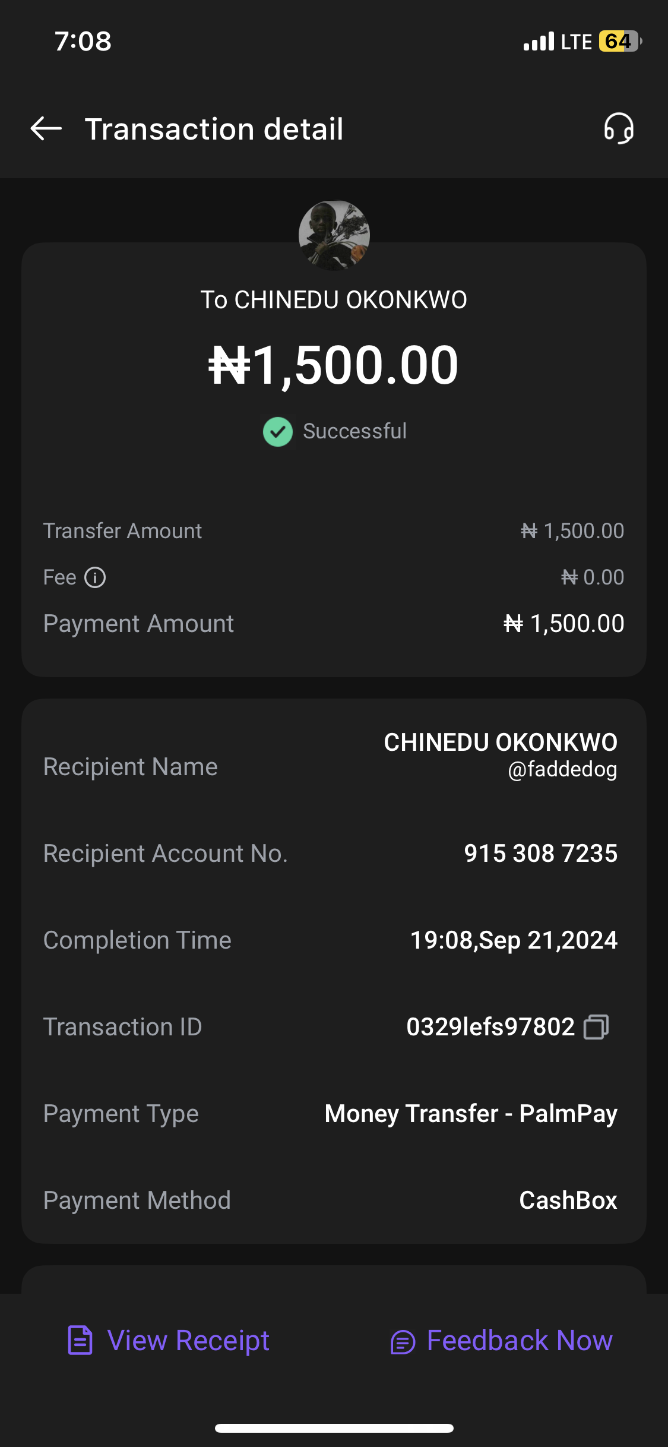The width and height of the screenshot is (668, 1447).
Task: Tap the home indicator bar
Action: 334,1428
